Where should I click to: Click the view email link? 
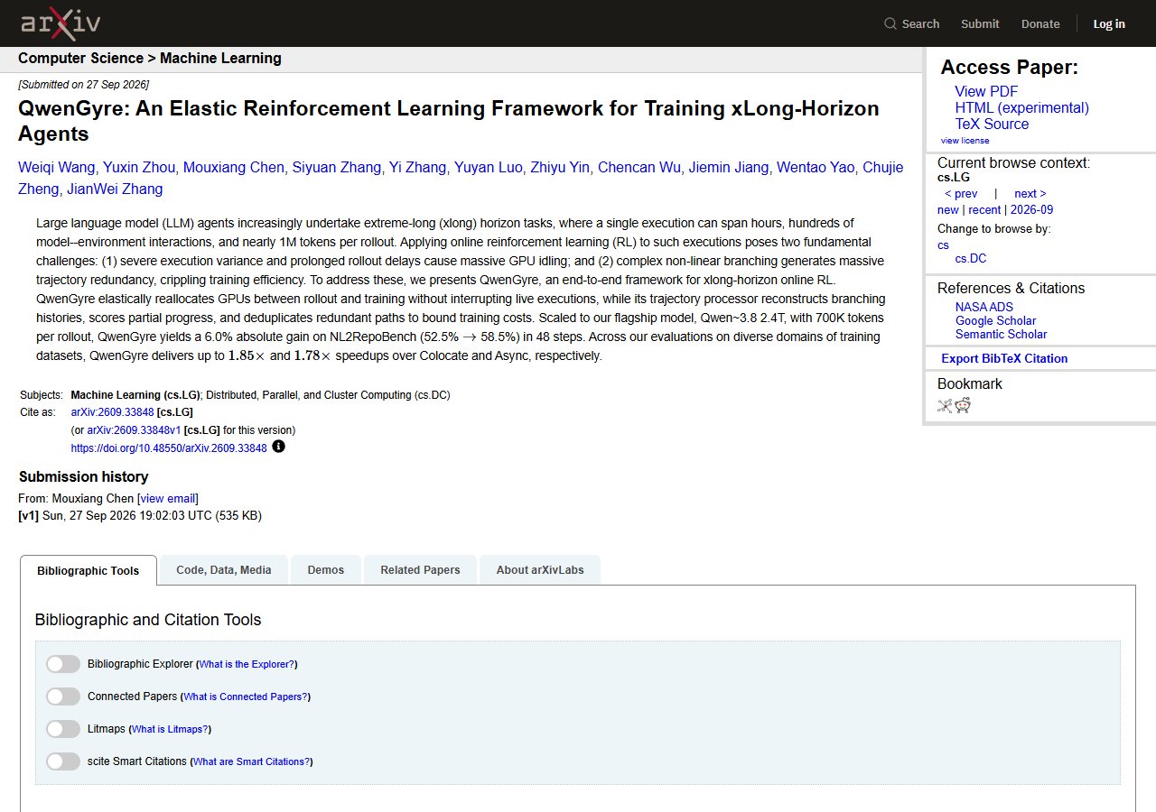(168, 498)
